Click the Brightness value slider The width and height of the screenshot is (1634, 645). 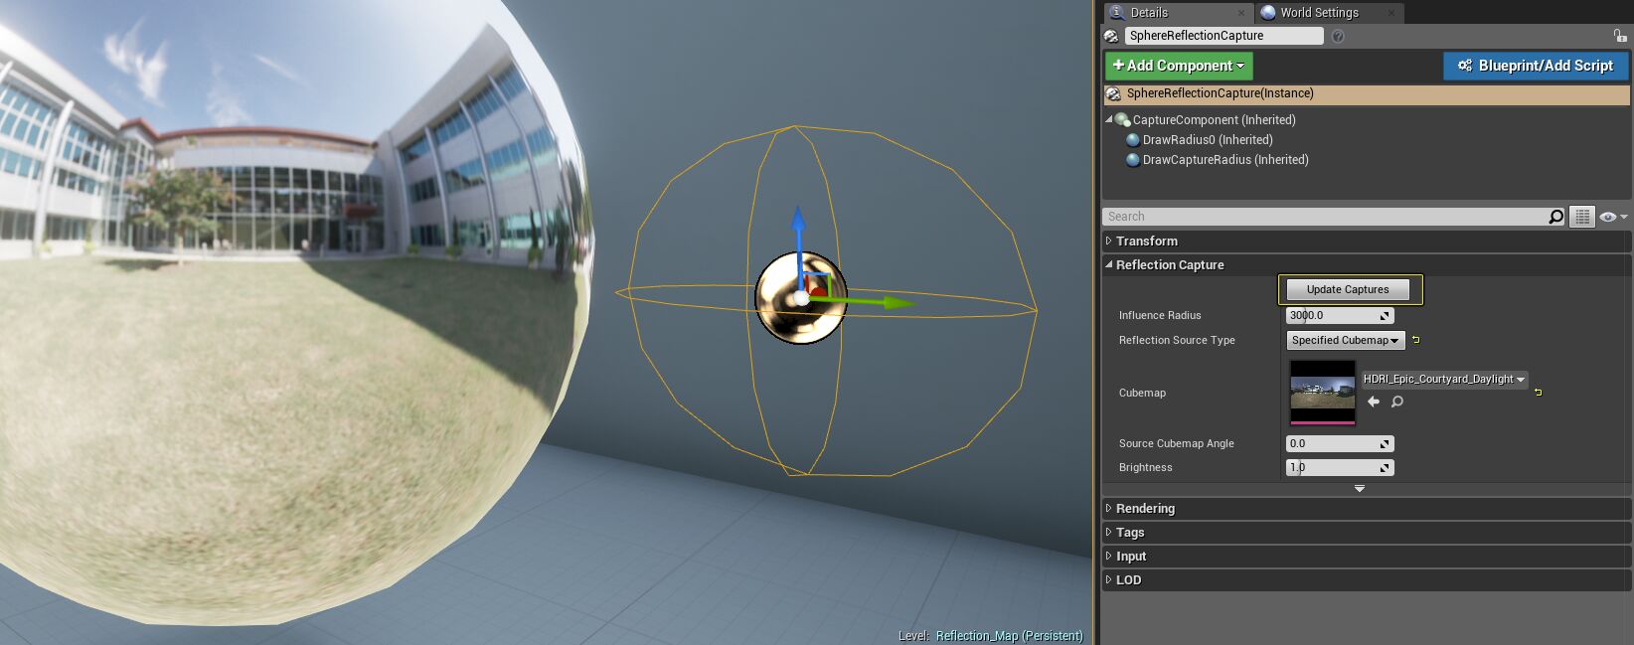click(1340, 468)
